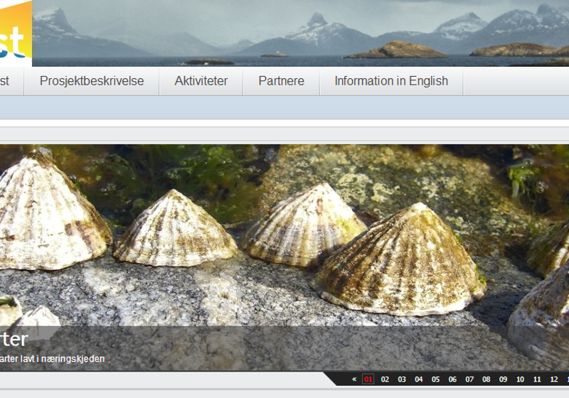
Task: Open the Prosjektbeskrivelse menu item
Action: click(92, 81)
